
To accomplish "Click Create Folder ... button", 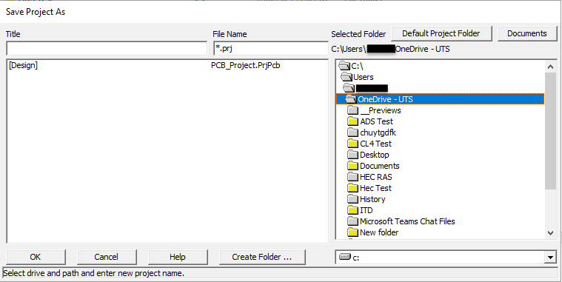I will pos(262,257).
